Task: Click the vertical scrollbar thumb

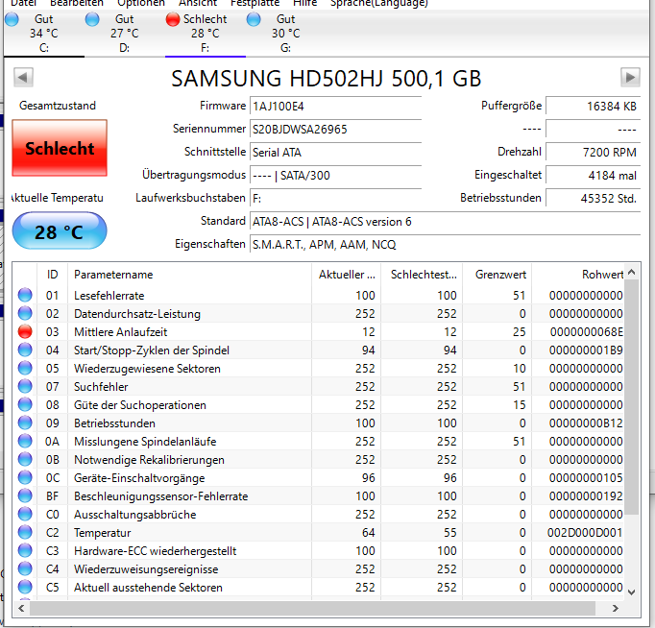Action: point(632,398)
